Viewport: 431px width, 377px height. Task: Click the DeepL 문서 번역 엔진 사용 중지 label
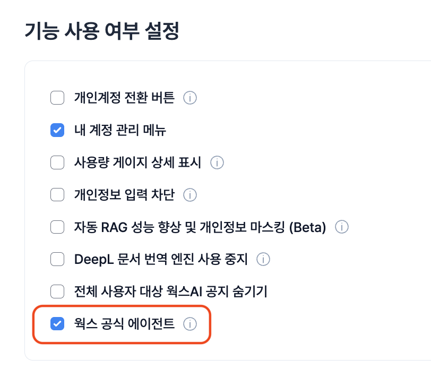161,259
